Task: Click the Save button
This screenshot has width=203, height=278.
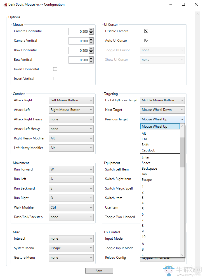Action: click(99, 271)
